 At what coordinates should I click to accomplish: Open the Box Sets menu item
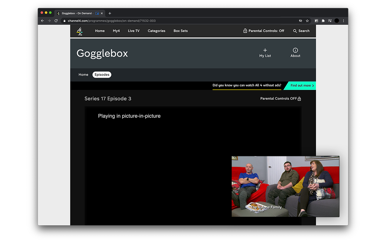tap(180, 31)
